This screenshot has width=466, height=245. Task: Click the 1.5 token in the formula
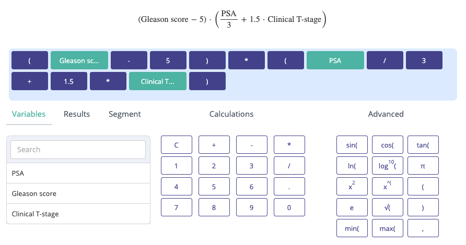(69, 81)
